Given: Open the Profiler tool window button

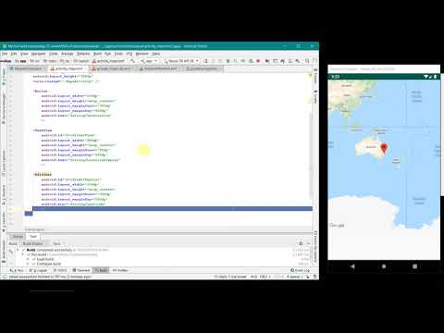Looking at the screenshot, I should pos(120,270).
